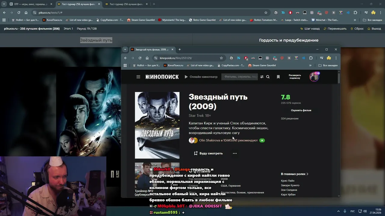
Task: Open Зои Салдана actor link
Action: pos(289,190)
